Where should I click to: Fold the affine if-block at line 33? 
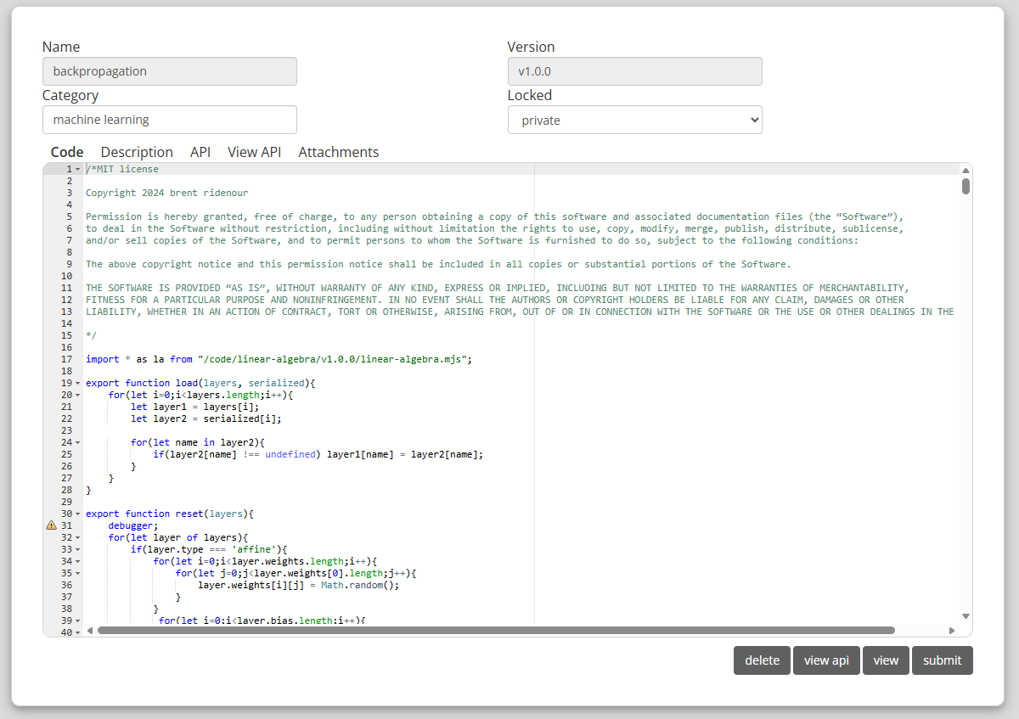point(78,550)
